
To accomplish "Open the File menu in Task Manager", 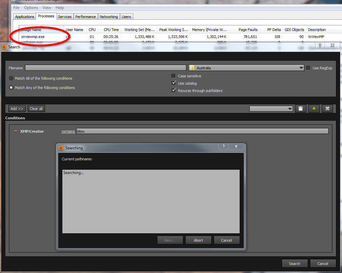I will pyautogui.click(x=16, y=8).
